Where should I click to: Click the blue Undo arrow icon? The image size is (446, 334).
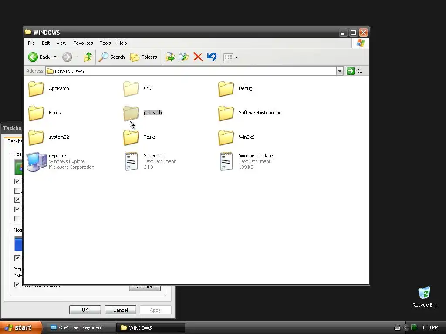(x=212, y=57)
